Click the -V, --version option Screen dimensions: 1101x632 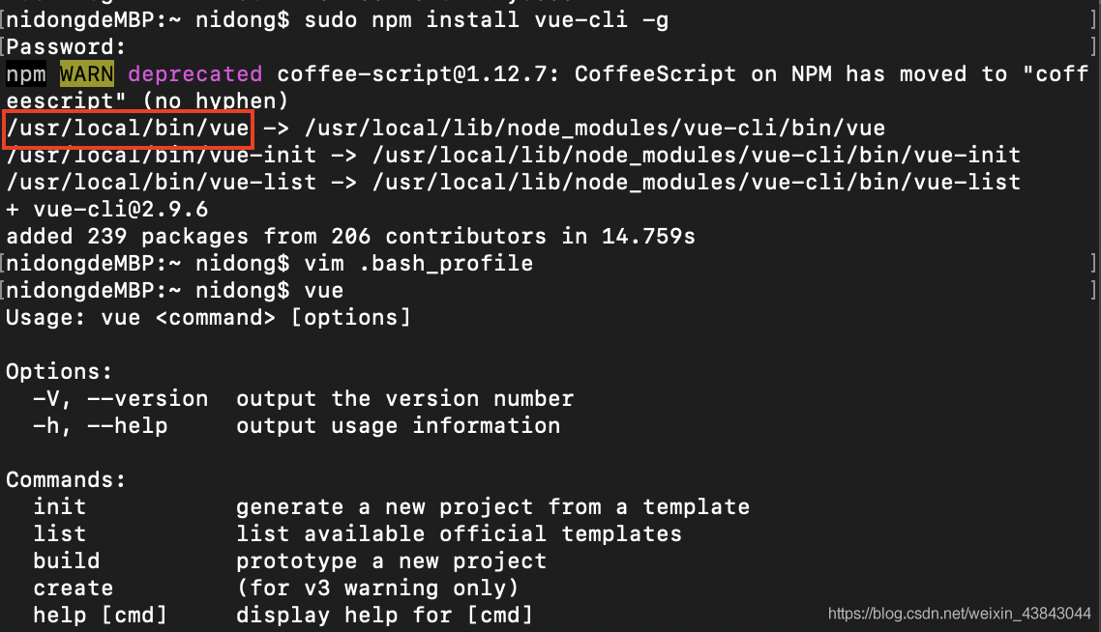[x=121, y=398]
